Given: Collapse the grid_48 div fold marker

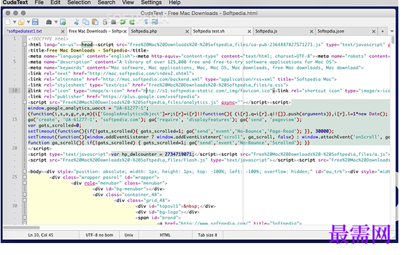Looking at the screenshot, I should (25, 201).
